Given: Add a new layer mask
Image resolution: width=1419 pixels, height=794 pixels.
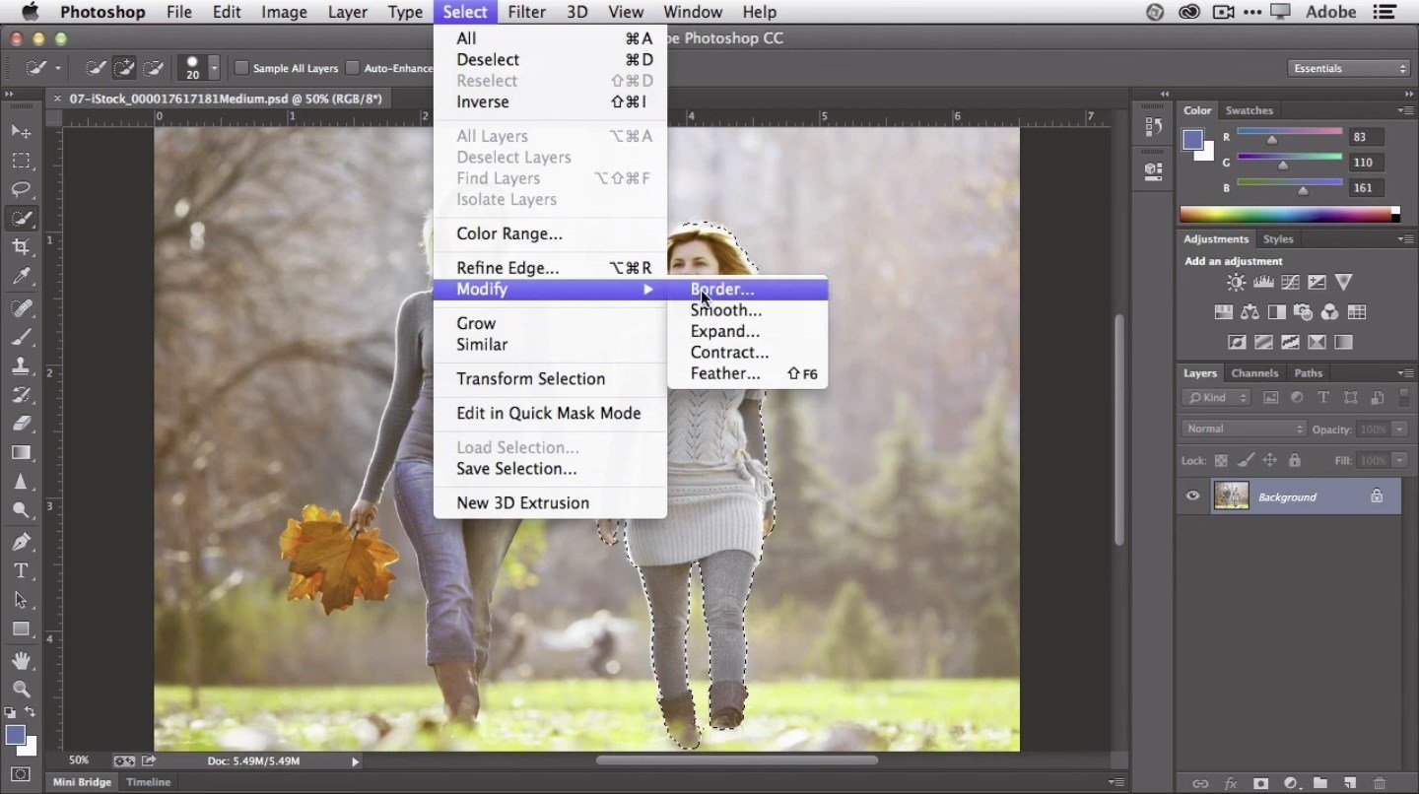Looking at the screenshot, I should pyautogui.click(x=1260, y=784).
